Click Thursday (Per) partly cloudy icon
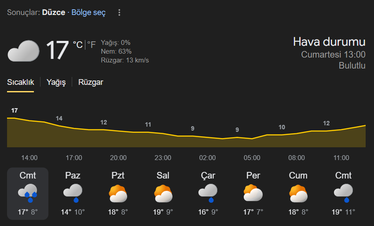 coord(253,193)
